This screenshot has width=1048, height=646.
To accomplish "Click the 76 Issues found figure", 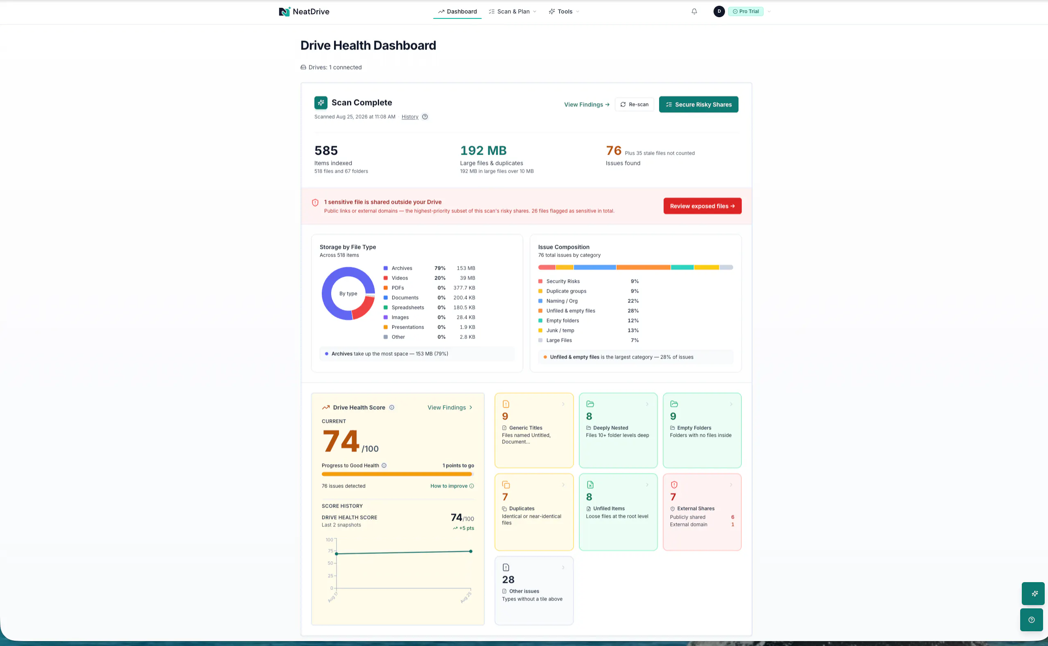I will (614, 151).
